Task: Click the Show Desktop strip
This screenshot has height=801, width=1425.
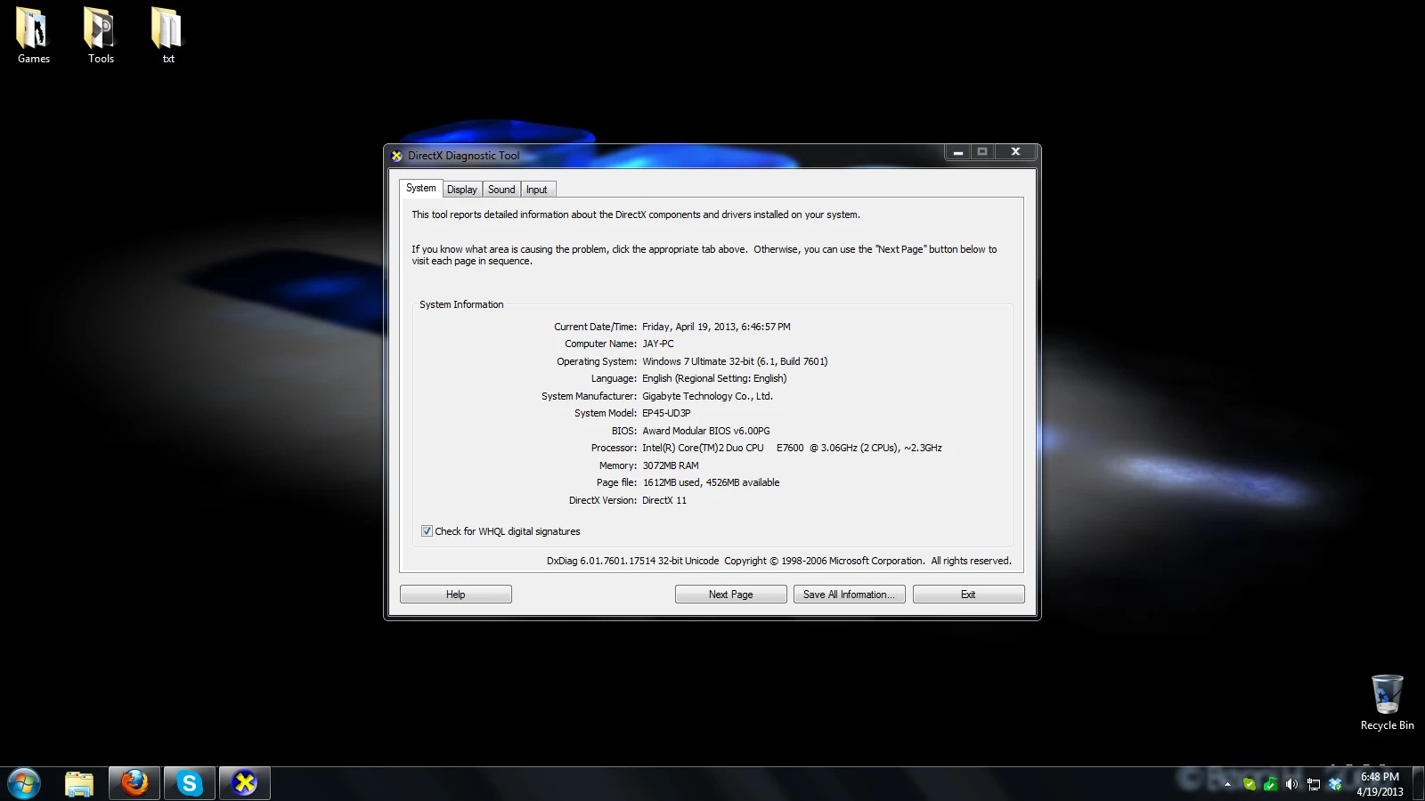Action: tap(1418, 783)
